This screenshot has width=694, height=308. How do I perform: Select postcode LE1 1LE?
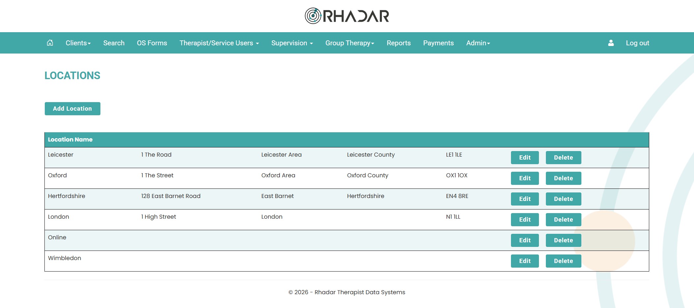(454, 155)
